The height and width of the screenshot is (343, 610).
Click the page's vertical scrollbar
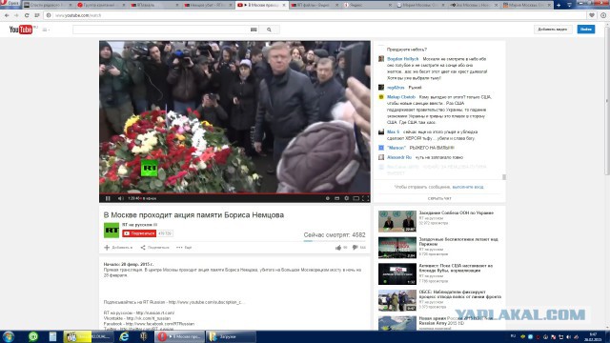(607, 101)
